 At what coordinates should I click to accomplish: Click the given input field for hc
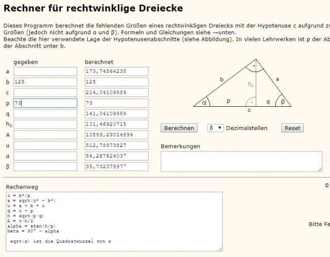[x=45, y=124]
